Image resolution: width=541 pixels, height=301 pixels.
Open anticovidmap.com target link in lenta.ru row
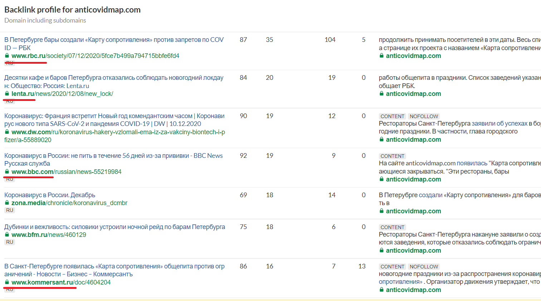click(413, 94)
